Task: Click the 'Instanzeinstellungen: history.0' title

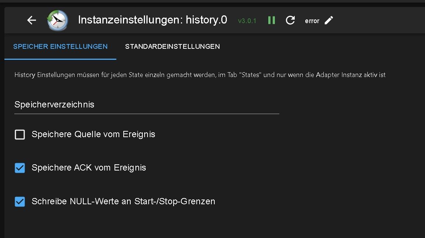Action: pyautogui.click(x=152, y=20)
